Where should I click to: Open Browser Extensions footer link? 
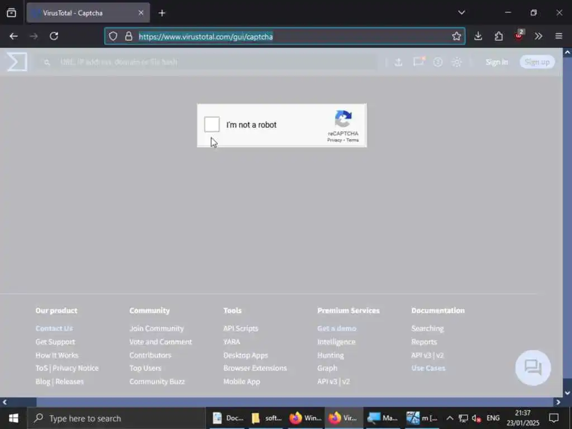[255, 368]
